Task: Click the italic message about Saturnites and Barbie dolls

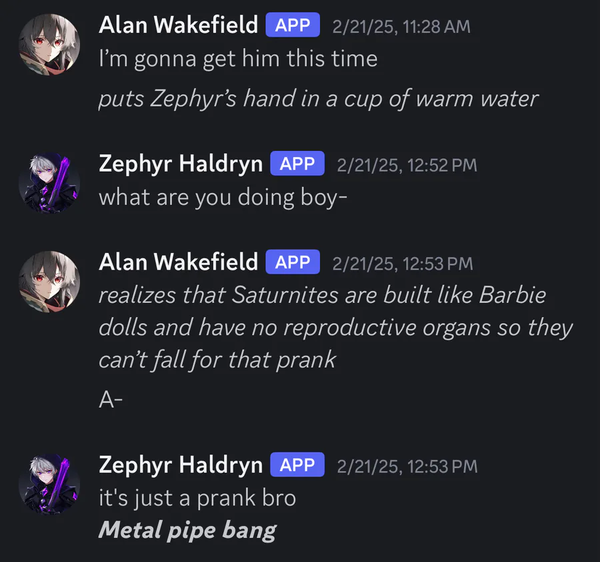Action: point(335,328)
